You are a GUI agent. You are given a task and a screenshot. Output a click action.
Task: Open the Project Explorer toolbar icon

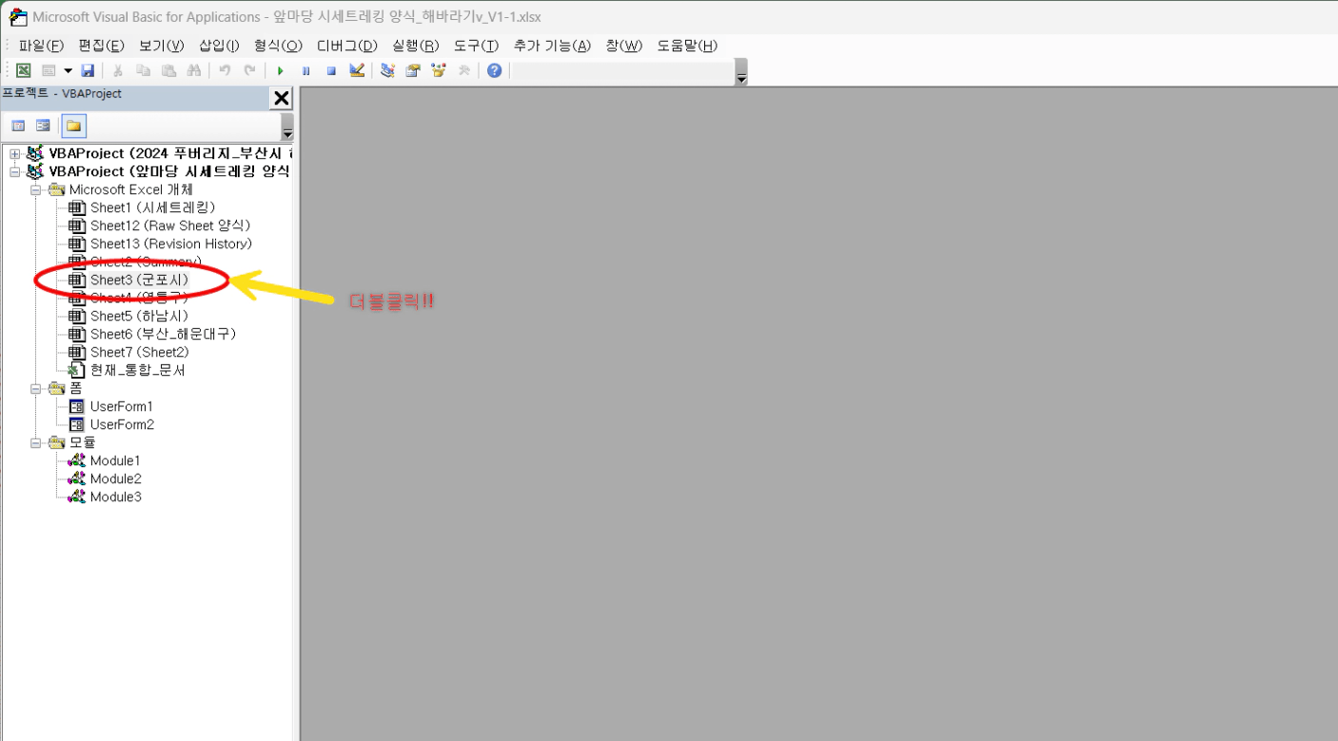coord(387,70)
